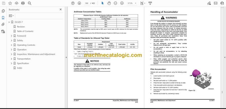
Task: Send file by email icon
Action: (216, 3)
